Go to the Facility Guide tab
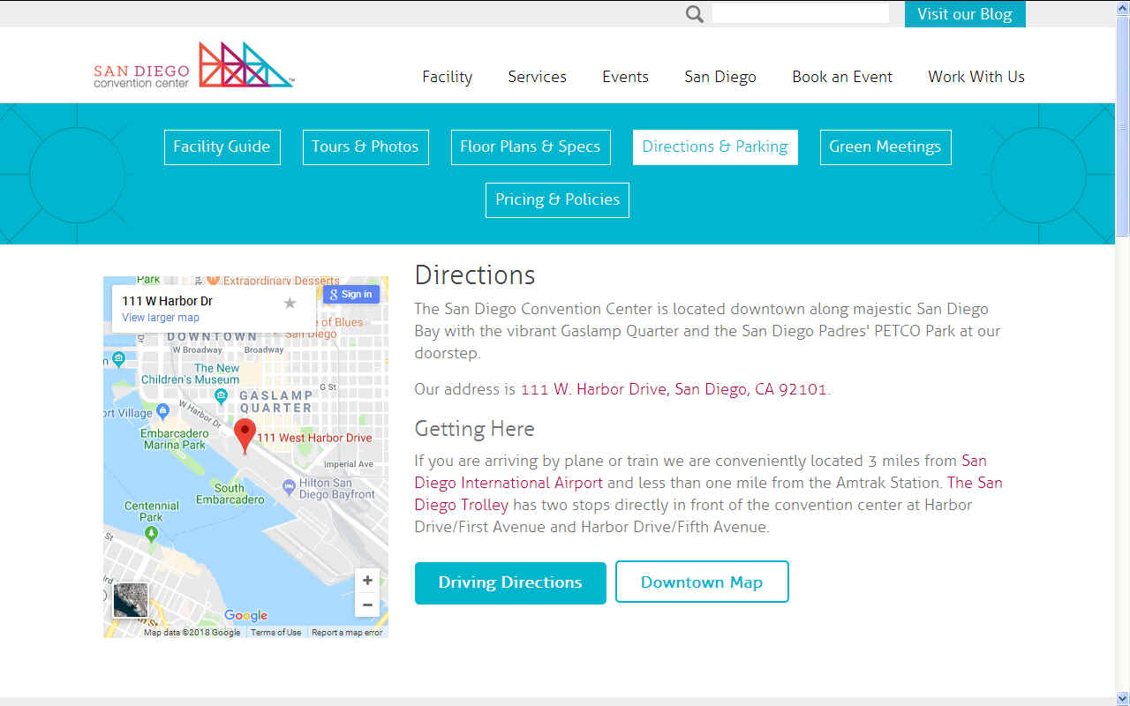This screenshot has width=1130, height=706. (x=222, y=146)
